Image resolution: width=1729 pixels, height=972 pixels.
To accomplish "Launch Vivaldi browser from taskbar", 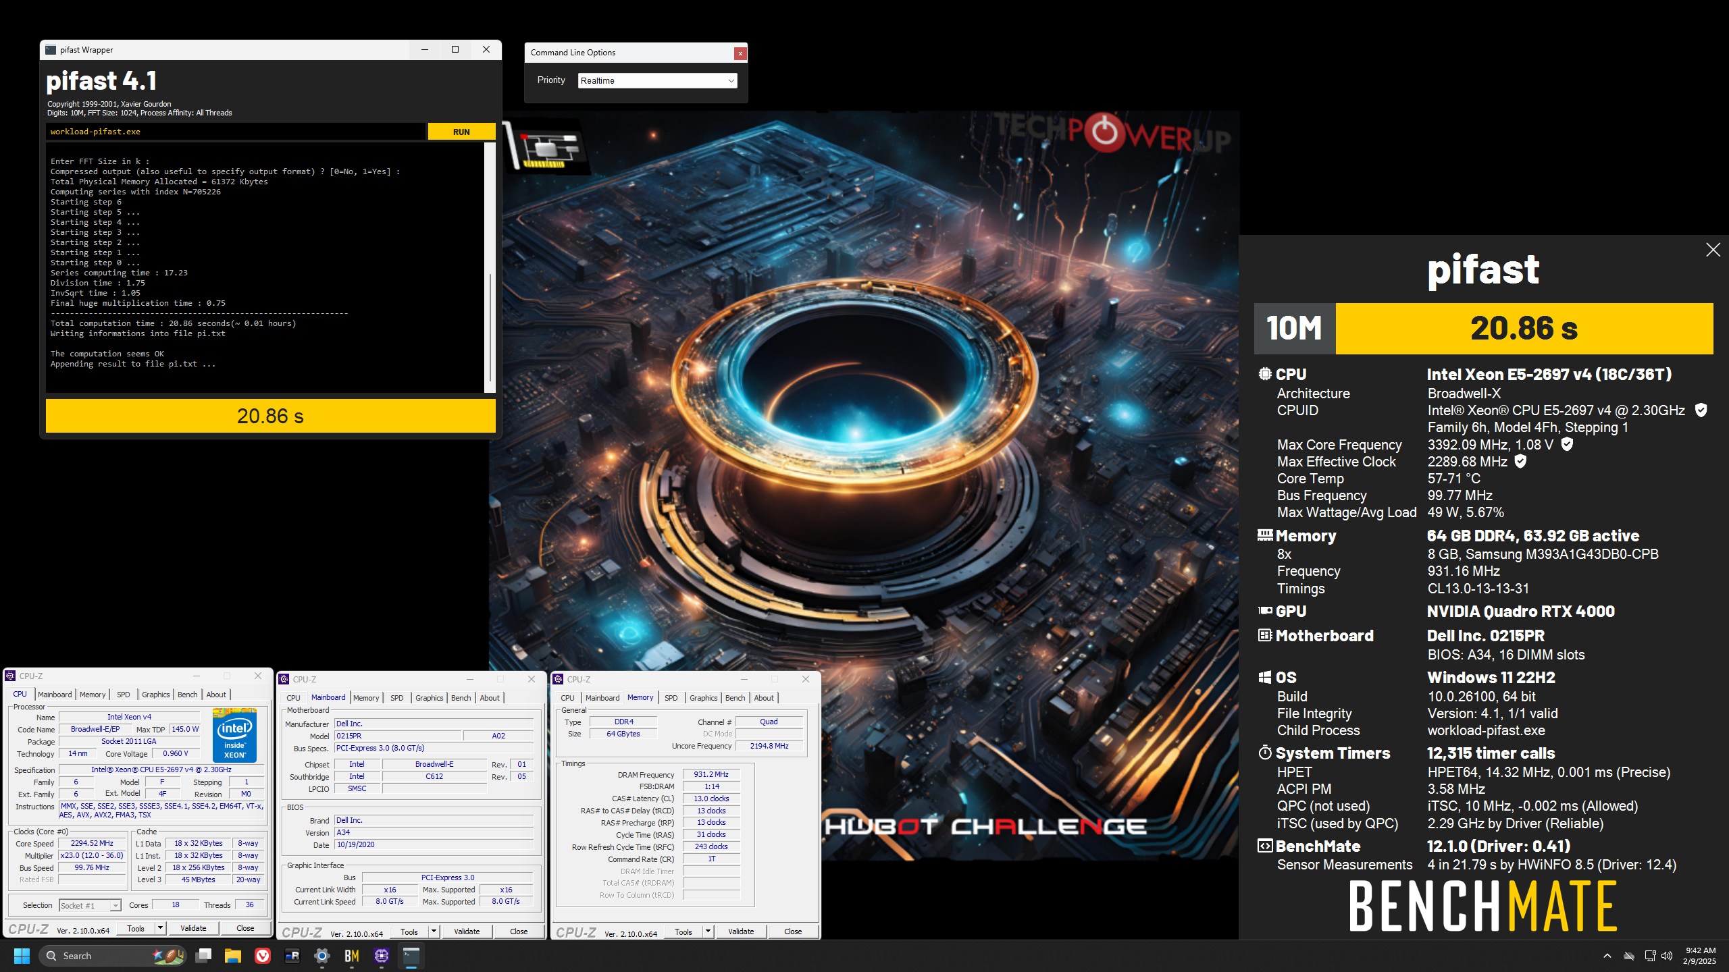I will click(x=263, y=956).
